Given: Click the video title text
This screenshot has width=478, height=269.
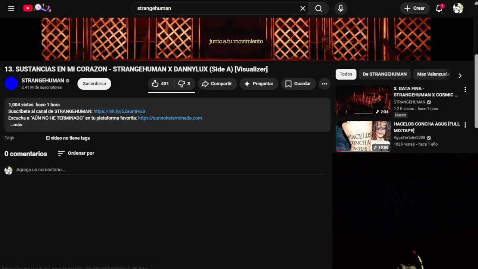Looking at the screenshot, I should (136, 69).
